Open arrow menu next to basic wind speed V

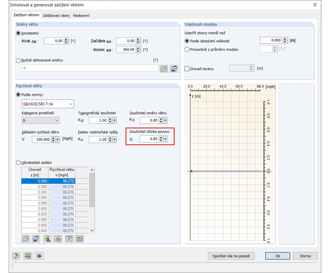(58, 139)
